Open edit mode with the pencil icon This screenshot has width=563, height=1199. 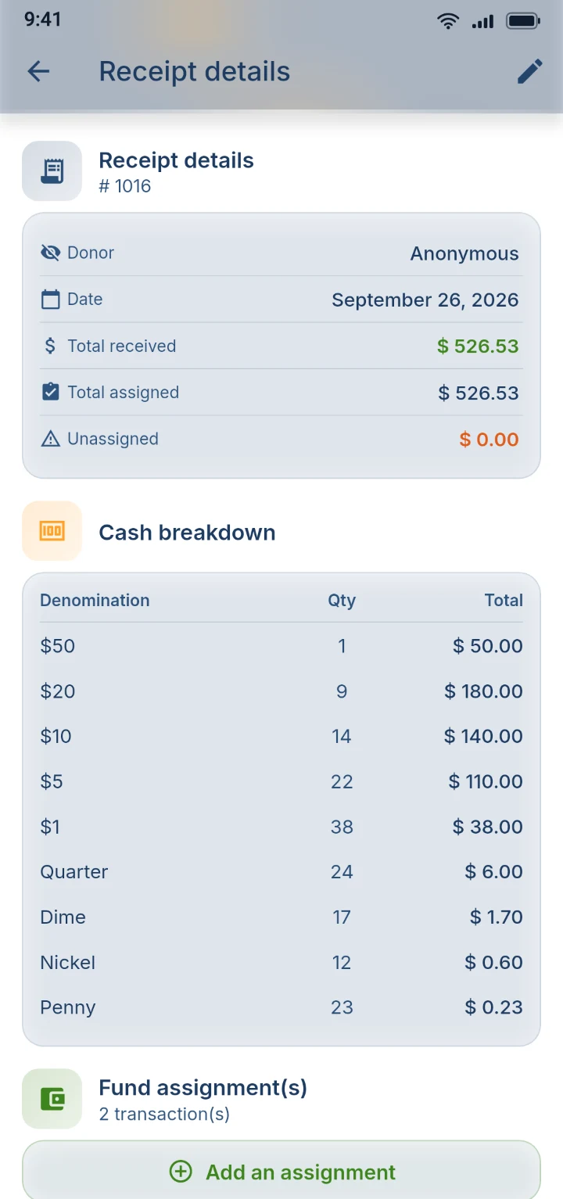click(x=529, y=72)
